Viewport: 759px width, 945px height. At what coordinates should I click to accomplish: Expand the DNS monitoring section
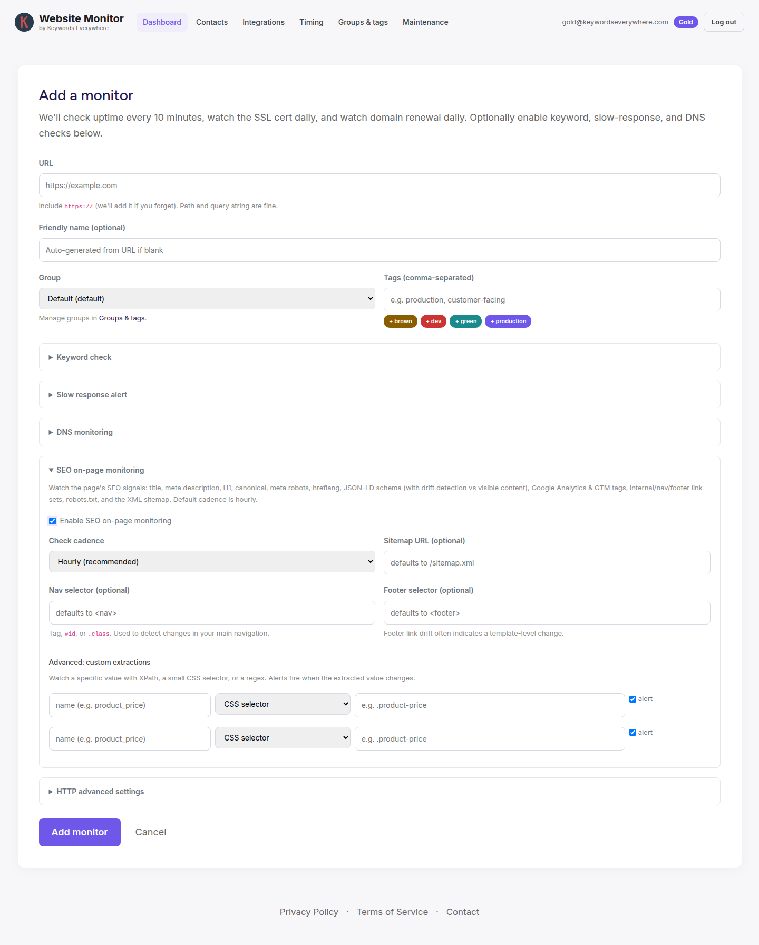pyautogui.click(x=379, y=432)
